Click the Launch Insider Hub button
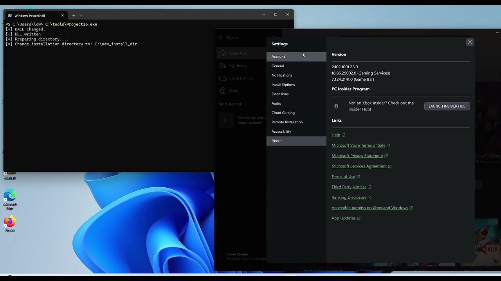This screenshot has width=501, height=281. pos(447,106)
